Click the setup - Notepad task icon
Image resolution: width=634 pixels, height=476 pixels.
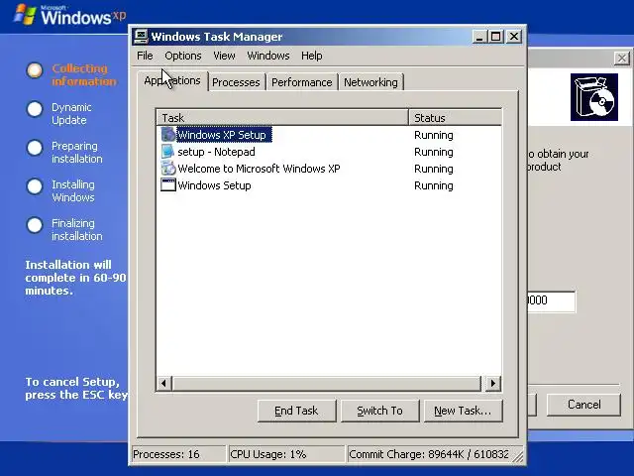coord(168,152)
